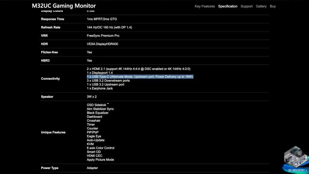Viewport: 309px width, 174px height.
Task: Click '6 axis Color Control' feature
Action: (100, 148)
